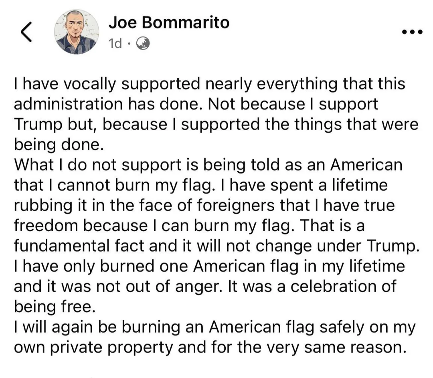433x378 pixels.
Task: Go back using the back chevron
Action: (26, 32)
